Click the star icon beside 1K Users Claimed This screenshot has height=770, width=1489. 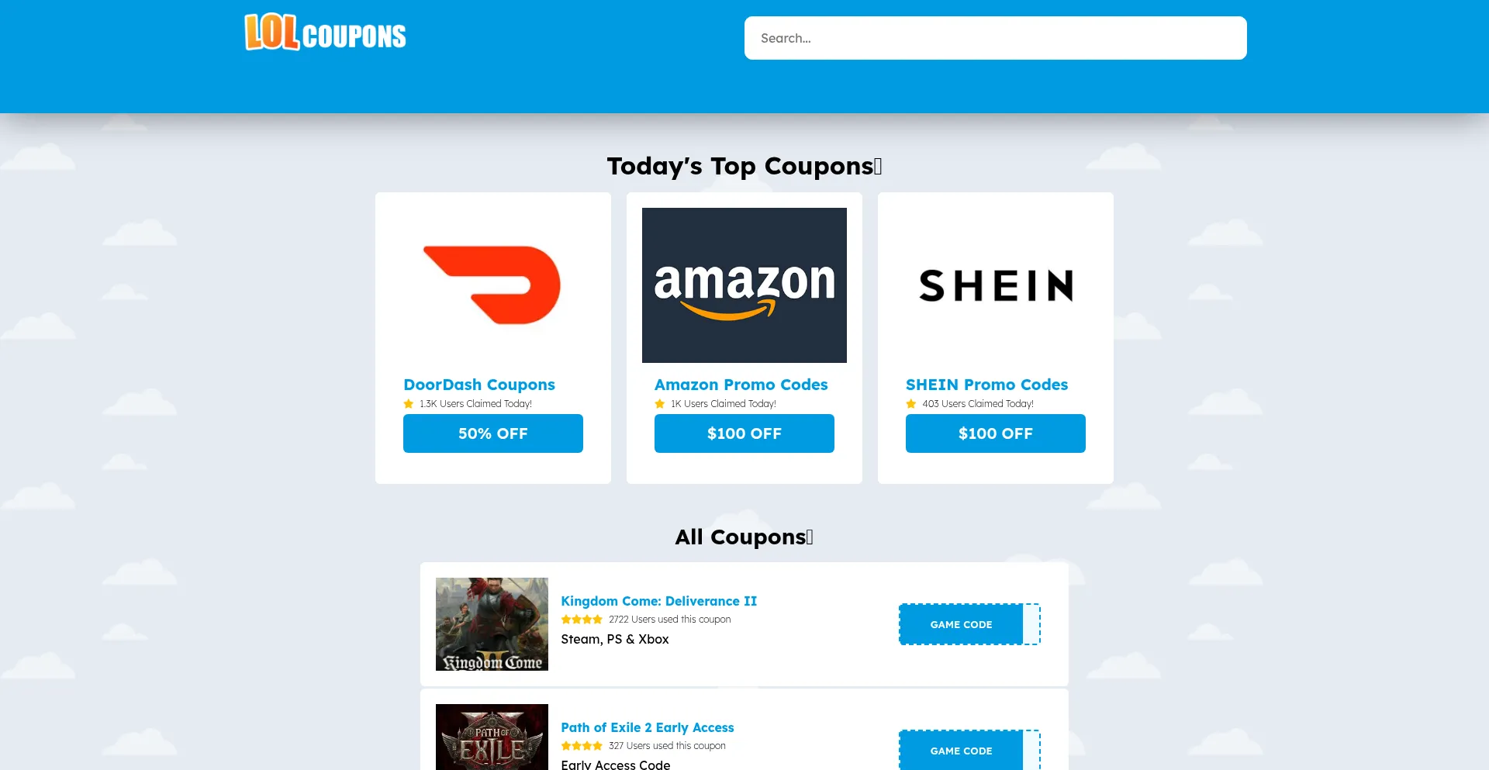(x=660, y=404)
